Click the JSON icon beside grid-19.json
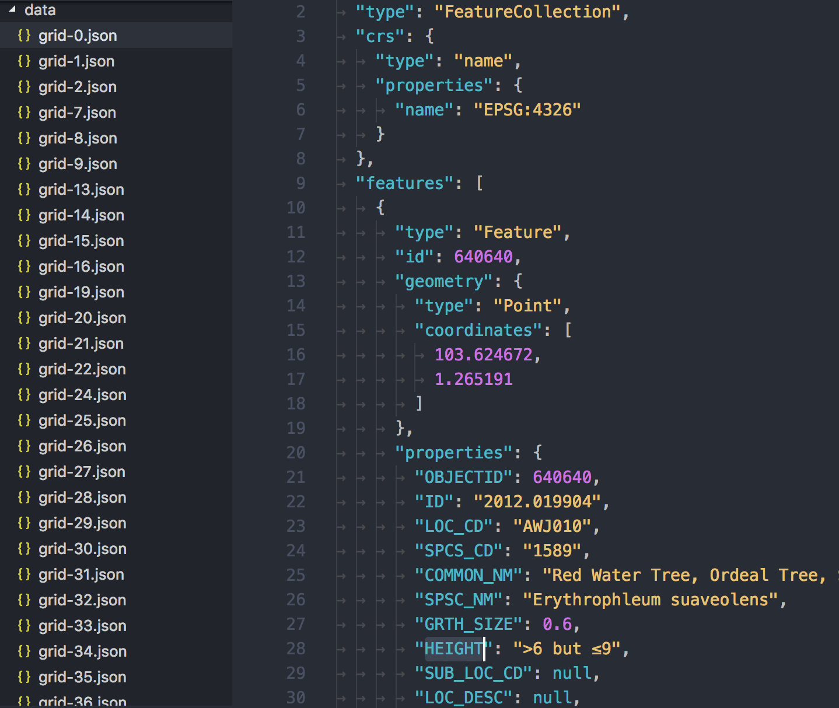839x708 pixels. pos(24,292)
